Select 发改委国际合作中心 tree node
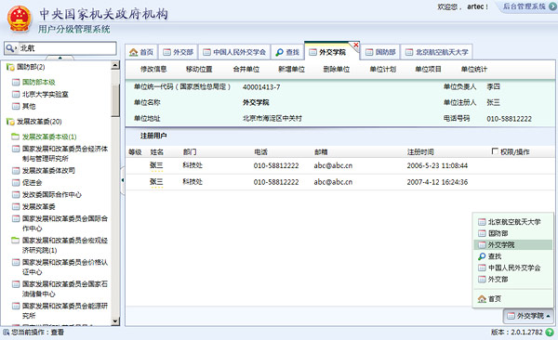This screenshot has height=340, width=558. click(x=51, y=194)
